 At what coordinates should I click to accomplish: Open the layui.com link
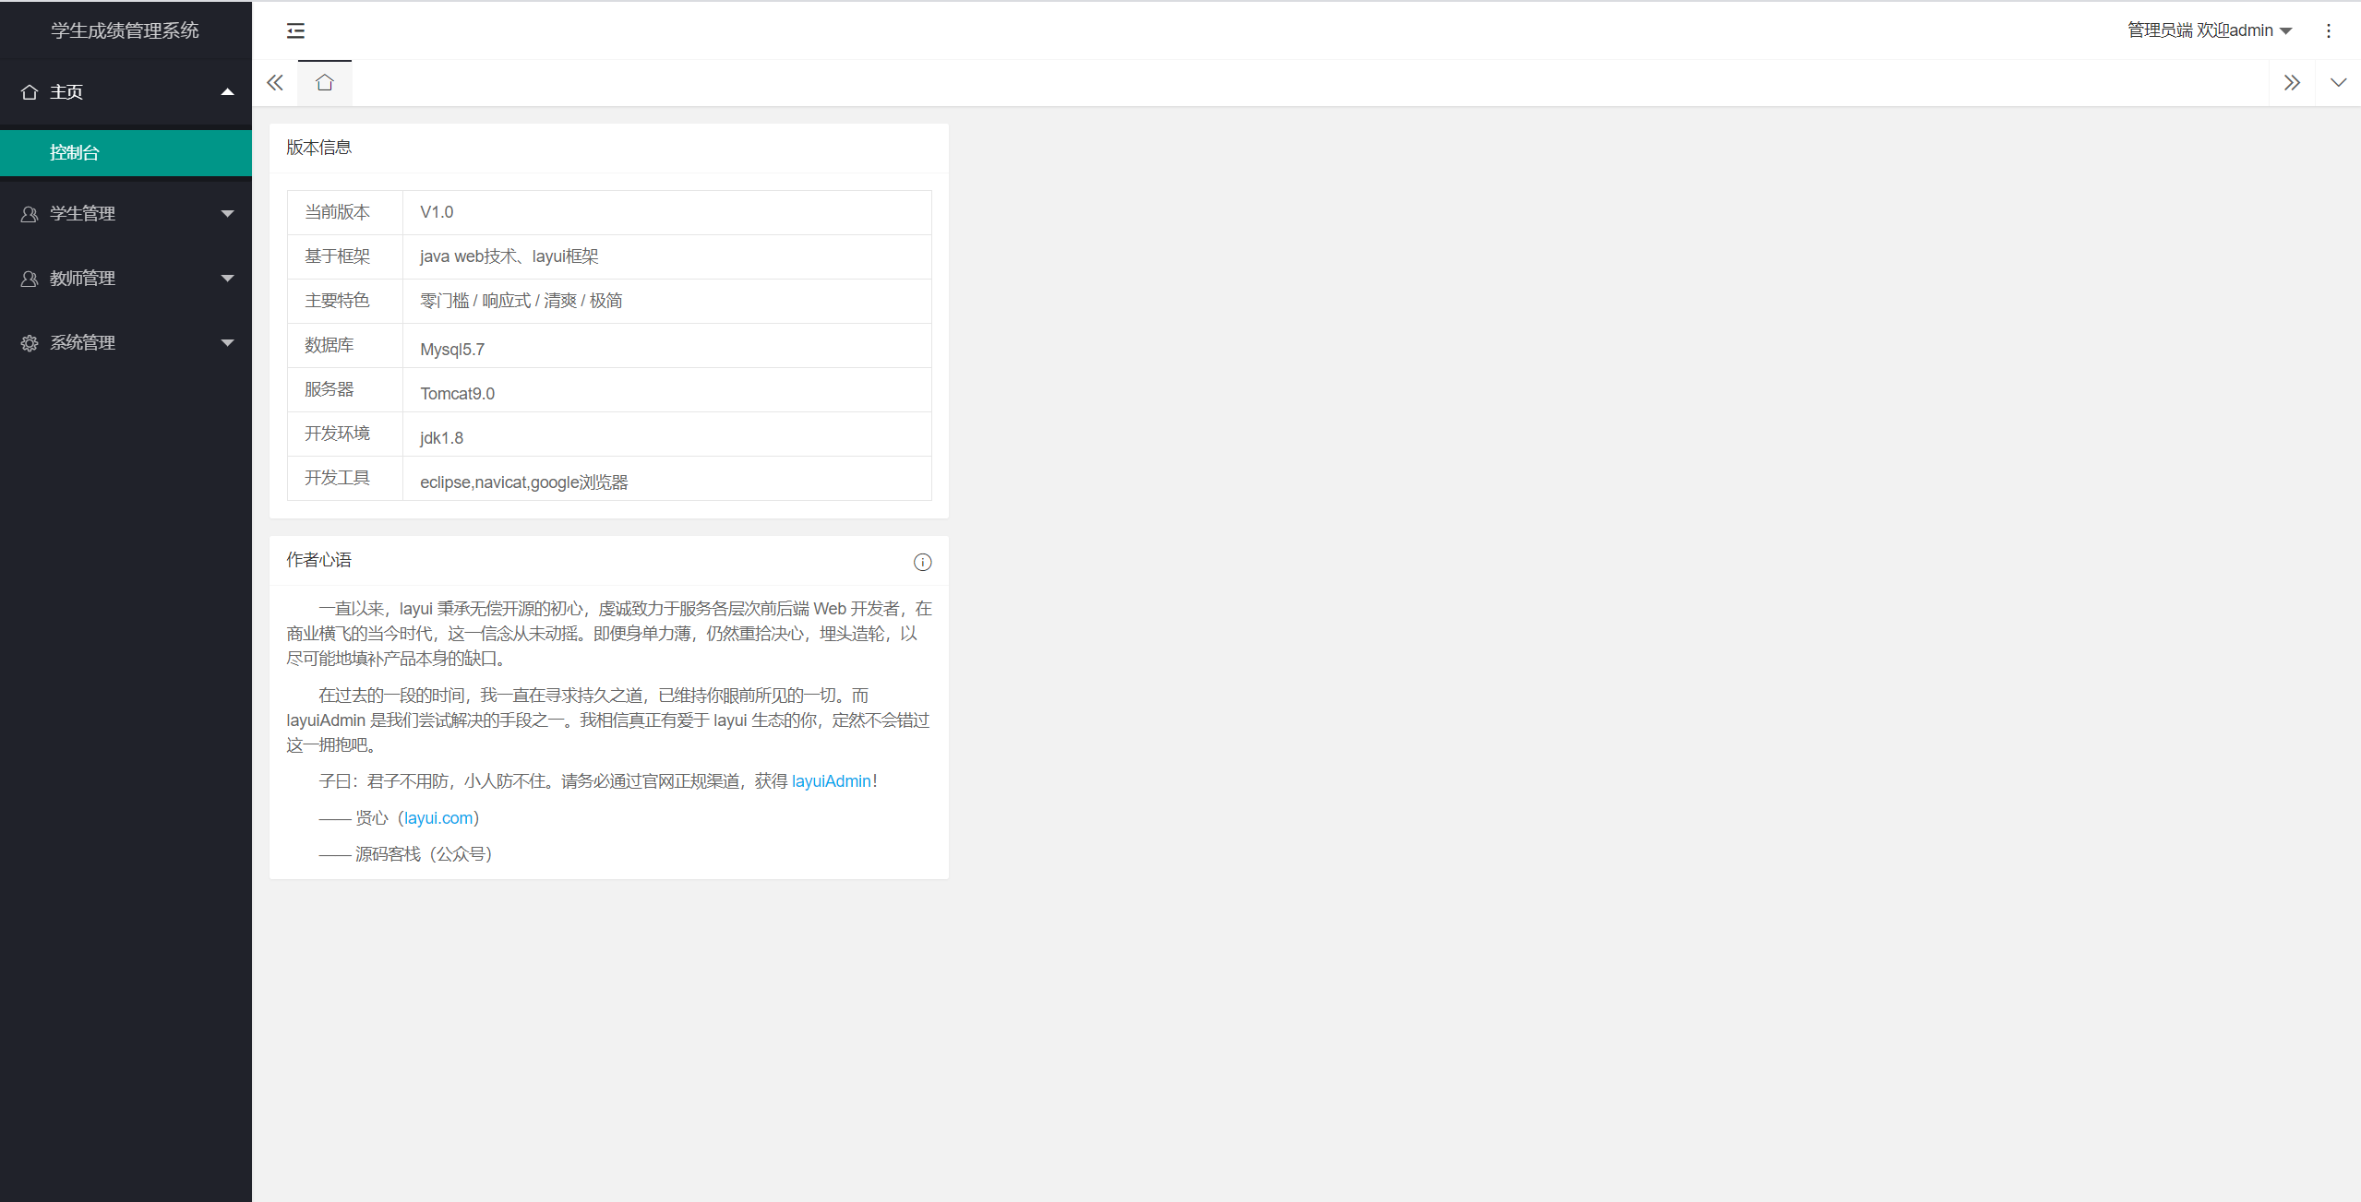[x=438, y=818]
